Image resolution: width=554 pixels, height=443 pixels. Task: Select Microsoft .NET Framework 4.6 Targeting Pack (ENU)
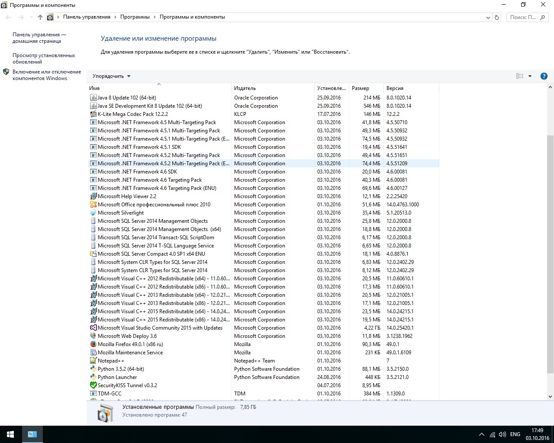tap(264, 188)
